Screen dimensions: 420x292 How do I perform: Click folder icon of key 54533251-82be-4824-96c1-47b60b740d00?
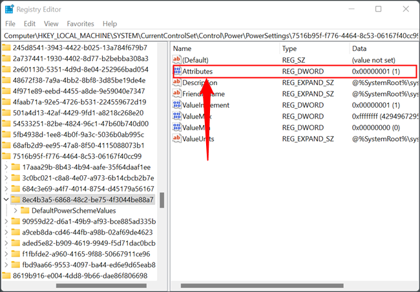point(6,123)
